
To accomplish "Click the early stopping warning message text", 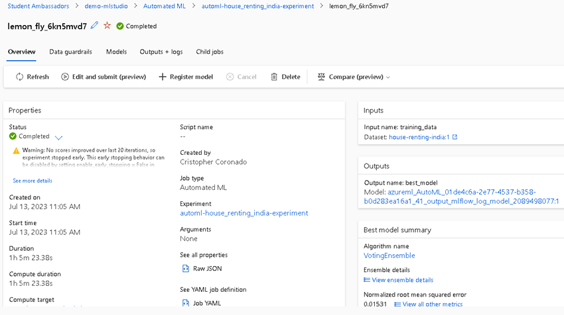I will [x=93, y=157].
